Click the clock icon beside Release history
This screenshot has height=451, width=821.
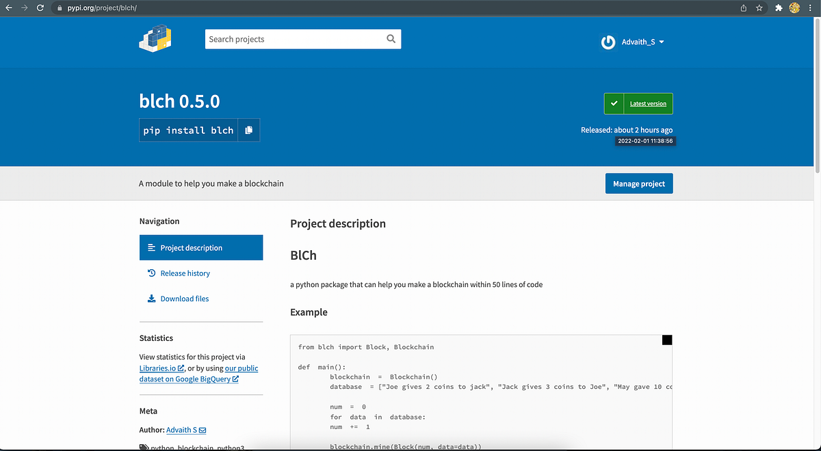click(x=151, y=273)
